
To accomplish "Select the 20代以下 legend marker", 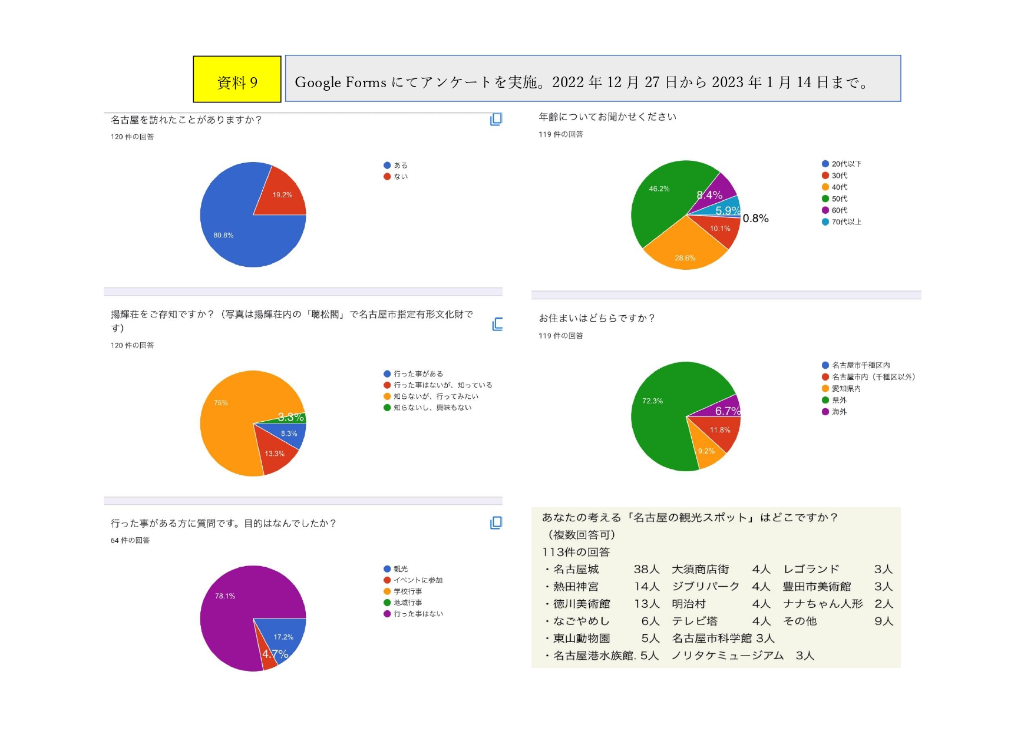I will pyautogui.click(x=825, y=164).
